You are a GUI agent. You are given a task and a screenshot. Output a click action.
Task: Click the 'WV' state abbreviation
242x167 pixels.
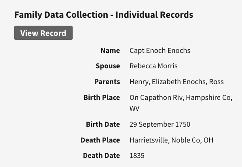[135, 108]
